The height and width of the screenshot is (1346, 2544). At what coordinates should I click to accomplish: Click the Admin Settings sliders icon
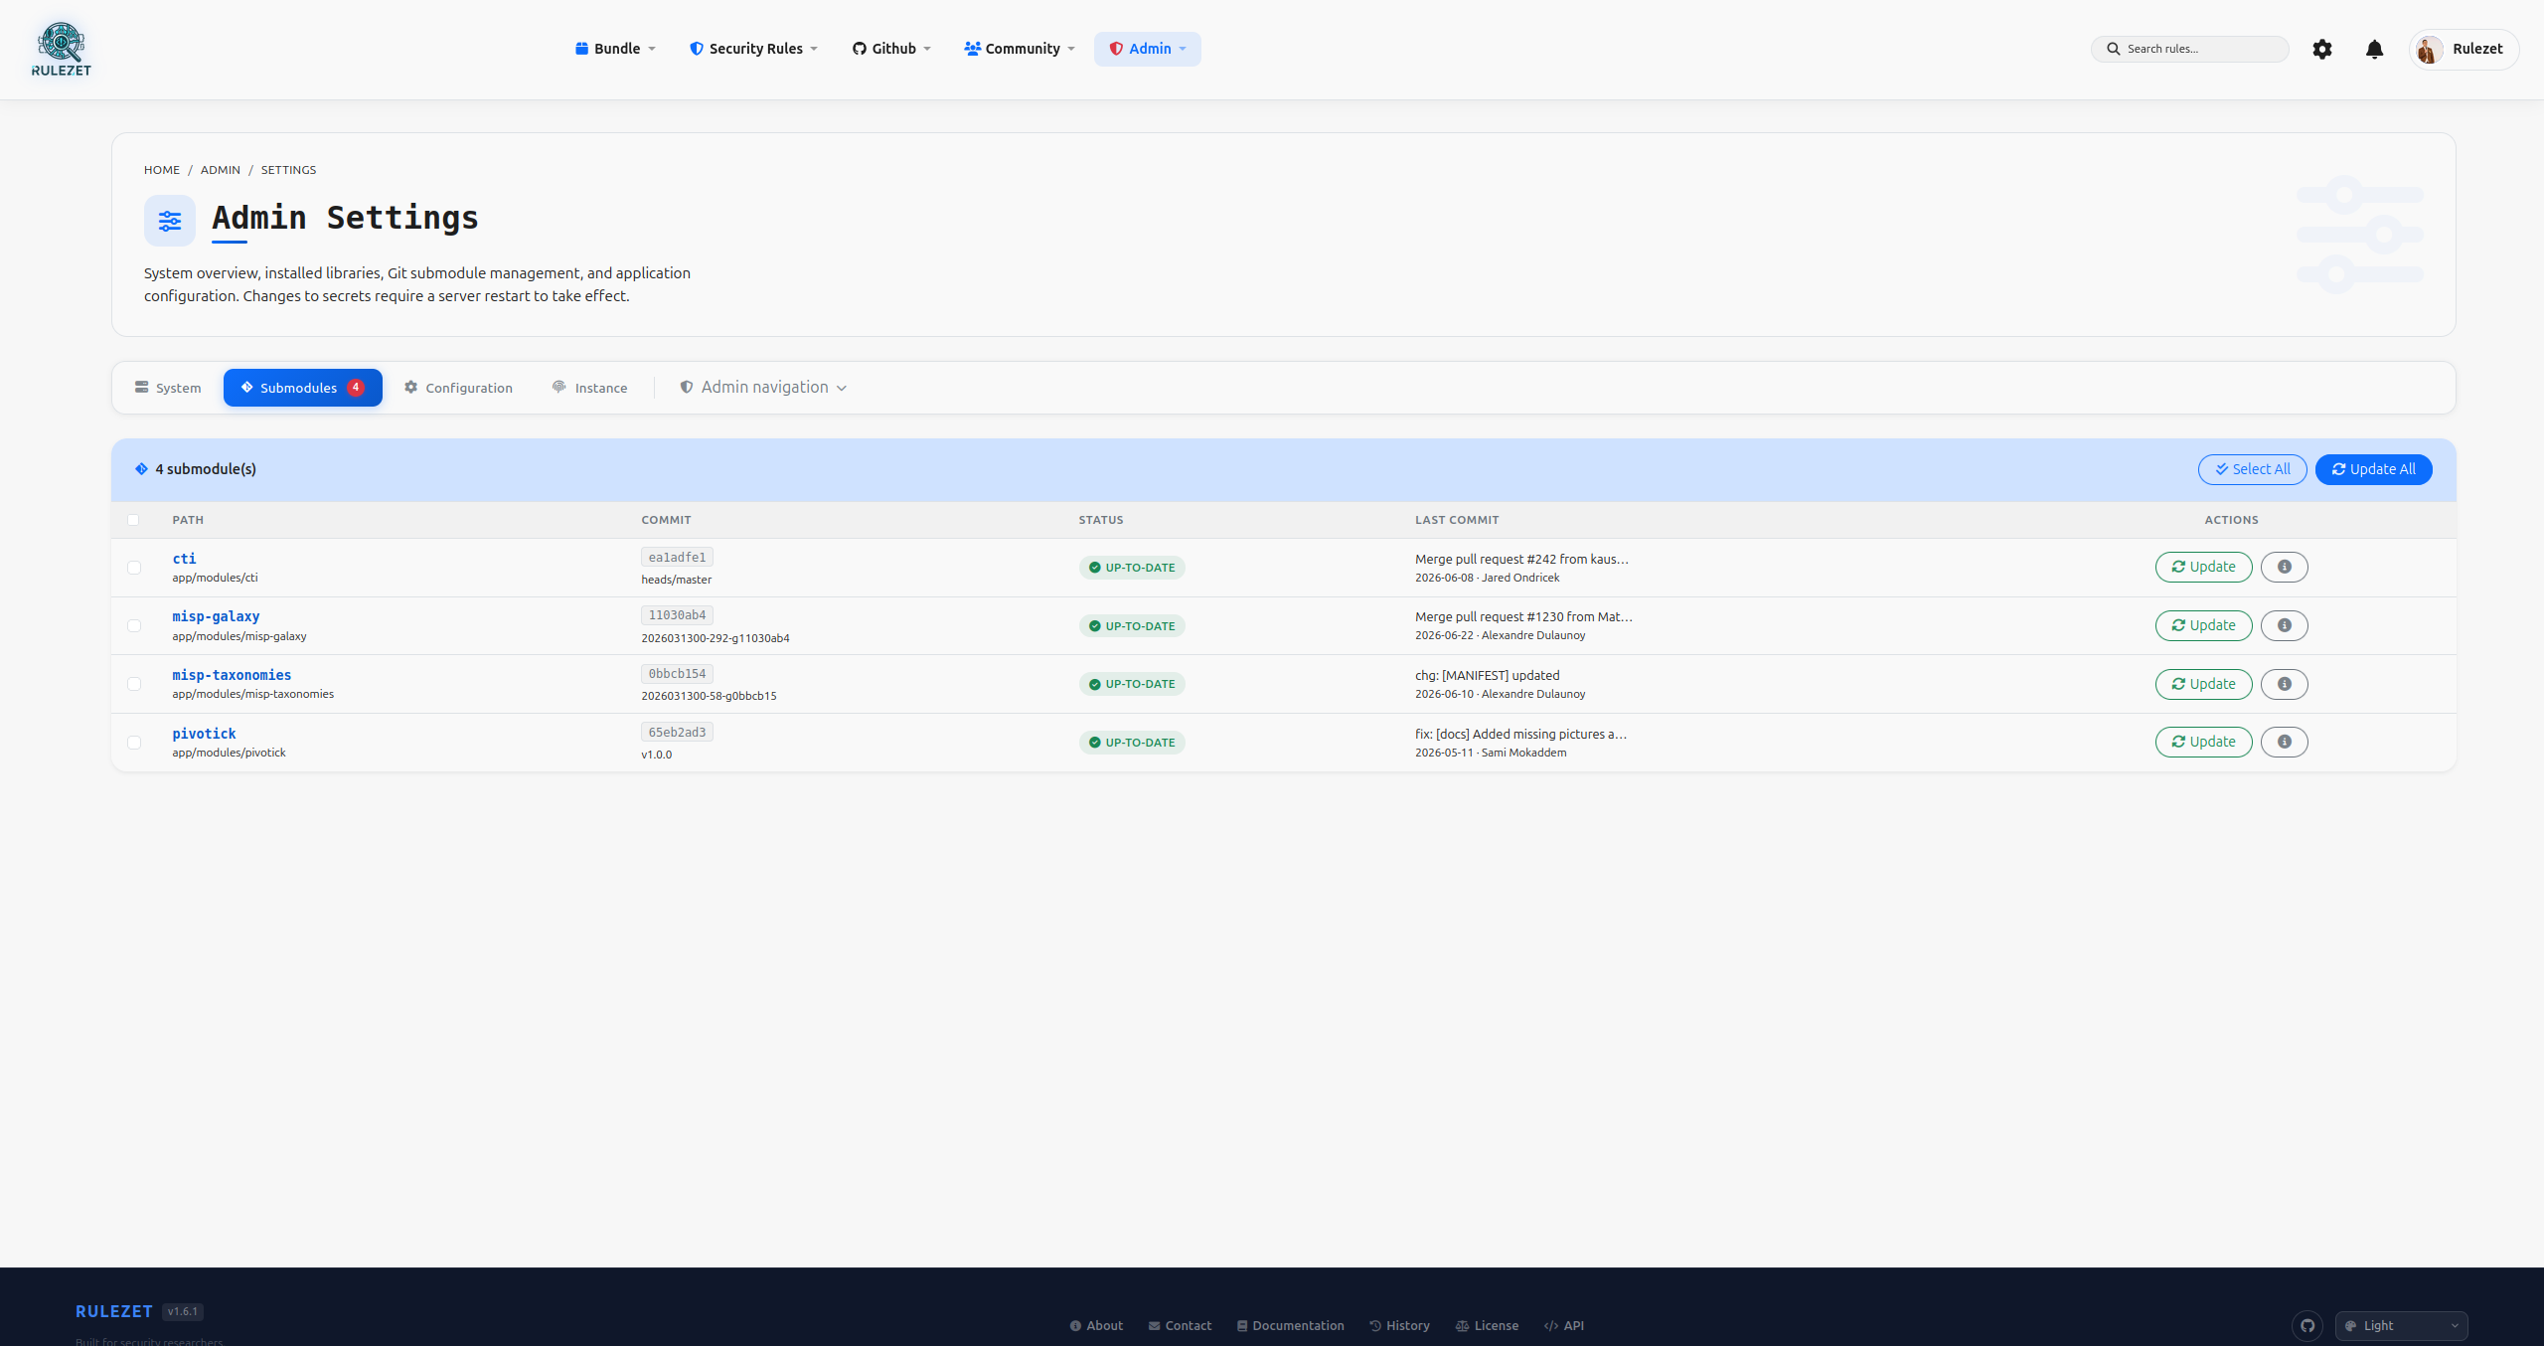170,220
